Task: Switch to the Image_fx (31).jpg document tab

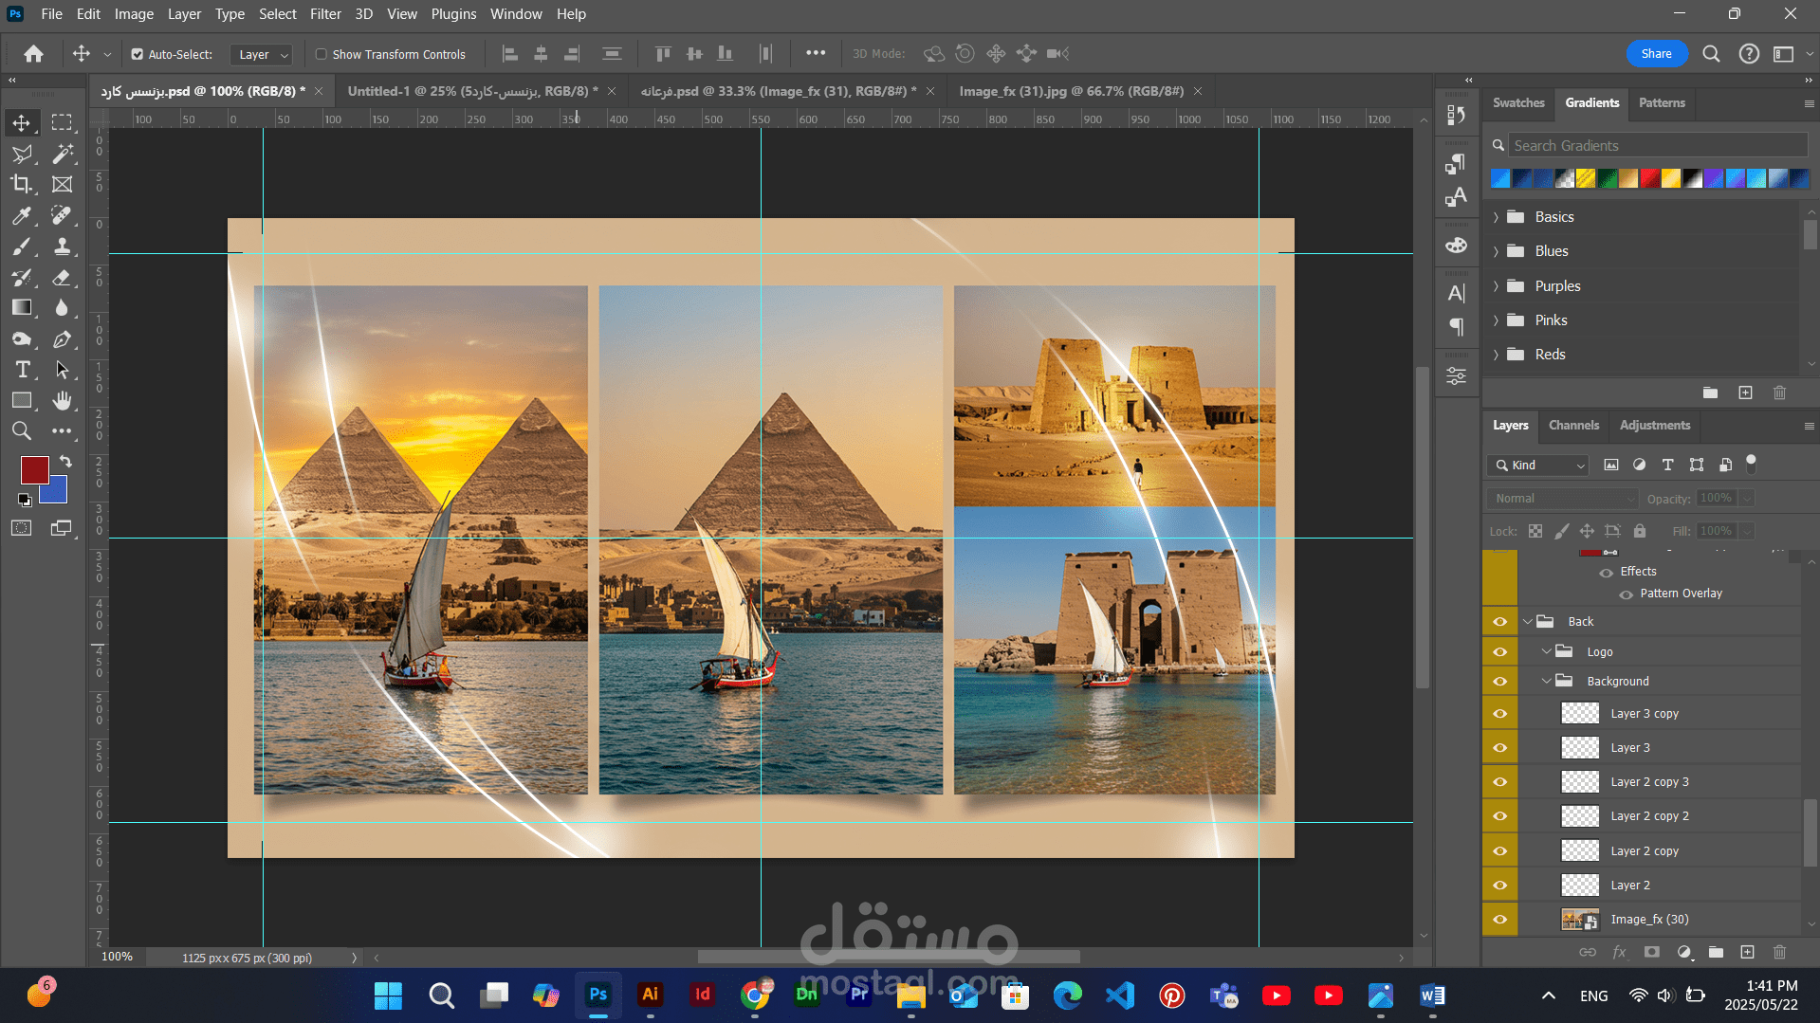Action: [x=1071, y=91]
